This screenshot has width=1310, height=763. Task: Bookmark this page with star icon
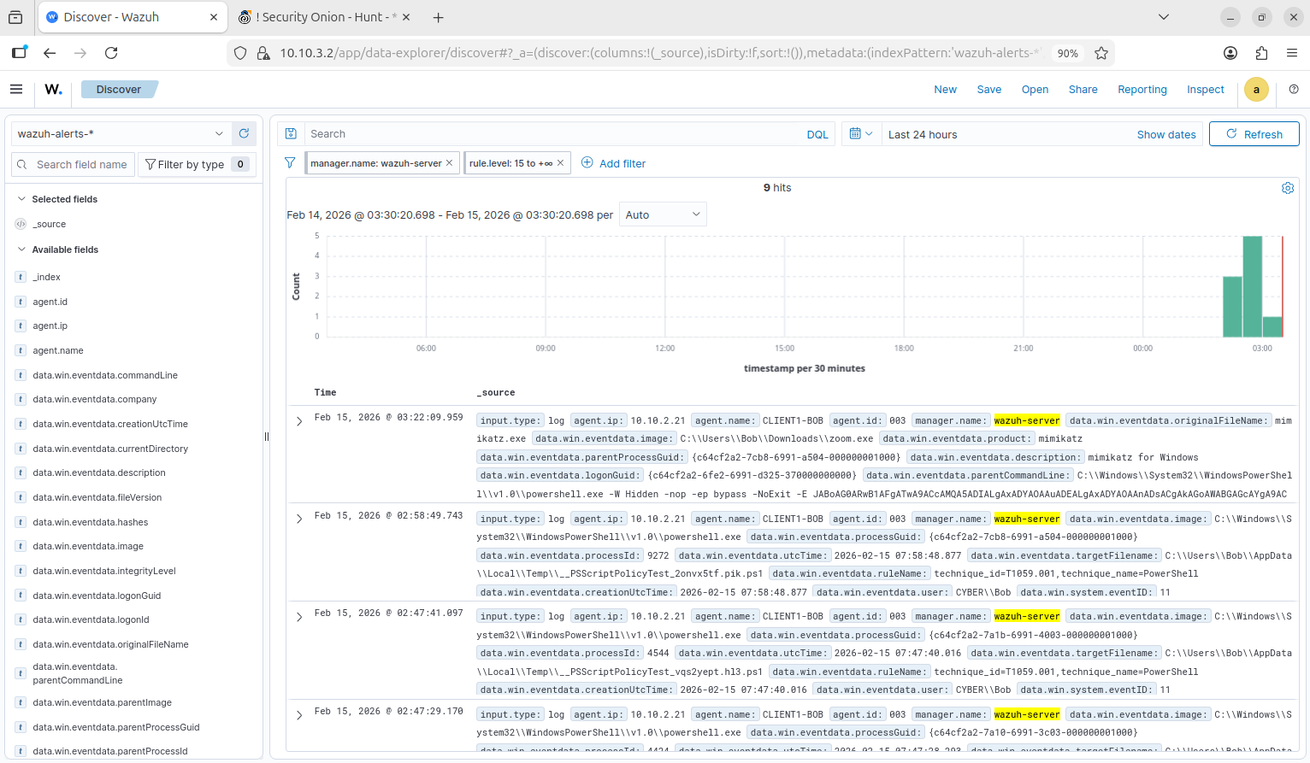coord(1101,53)
